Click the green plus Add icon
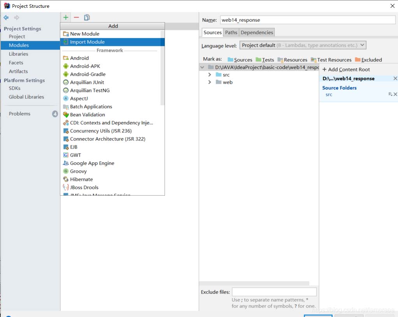The width and height of the screenshot is (398, 317). coord(66,18)
